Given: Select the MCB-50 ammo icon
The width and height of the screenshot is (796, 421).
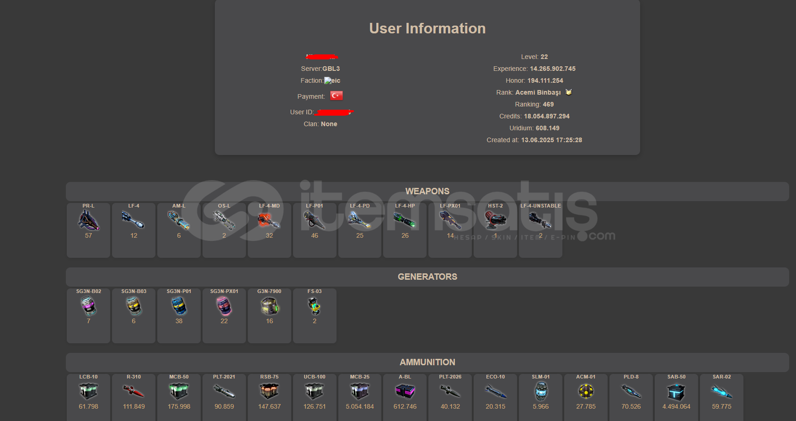Looking at the screenshot, I should [179, 391].
